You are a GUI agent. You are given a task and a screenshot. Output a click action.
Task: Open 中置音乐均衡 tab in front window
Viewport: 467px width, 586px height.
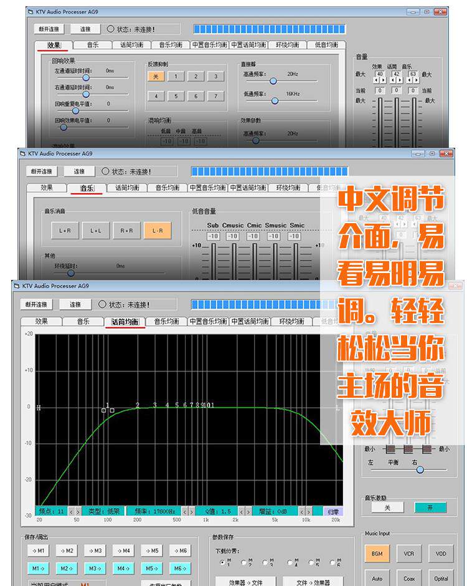click(207, 322)
